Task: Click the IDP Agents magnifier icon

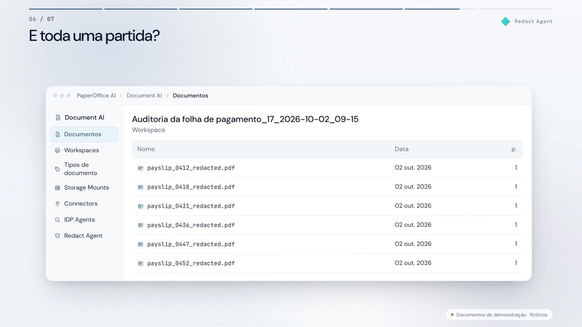Action: [57, 220]
